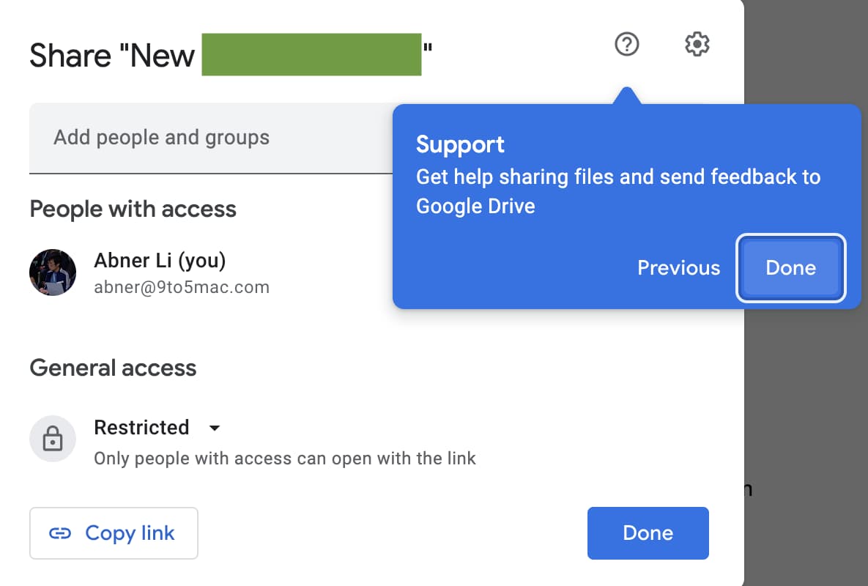Click the padlock icon beside Restricted
This screenshot has height=586, width=868.
[53, 439]
